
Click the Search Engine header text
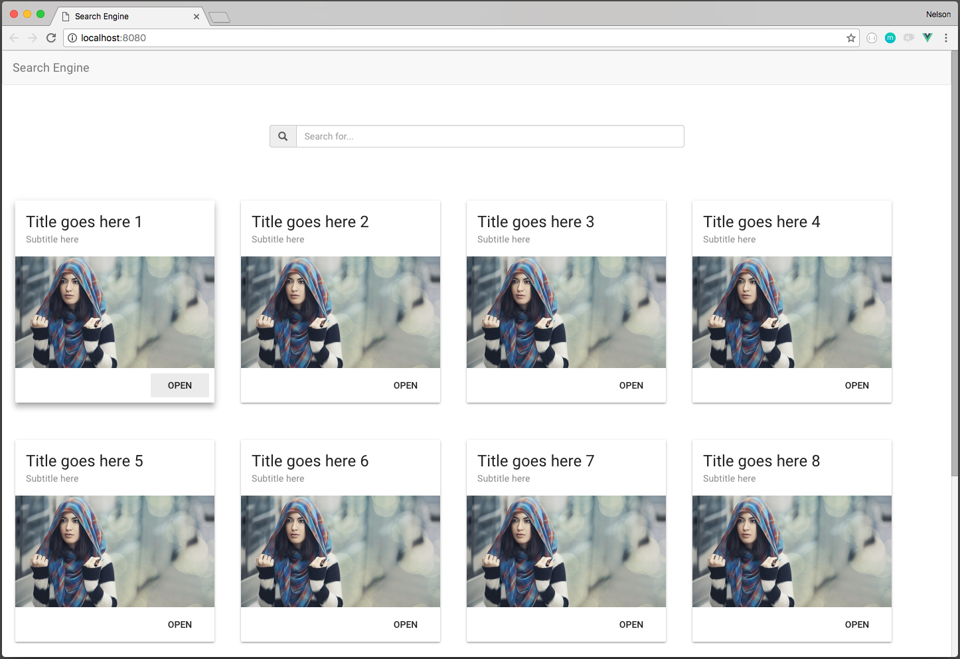[50, 67]
